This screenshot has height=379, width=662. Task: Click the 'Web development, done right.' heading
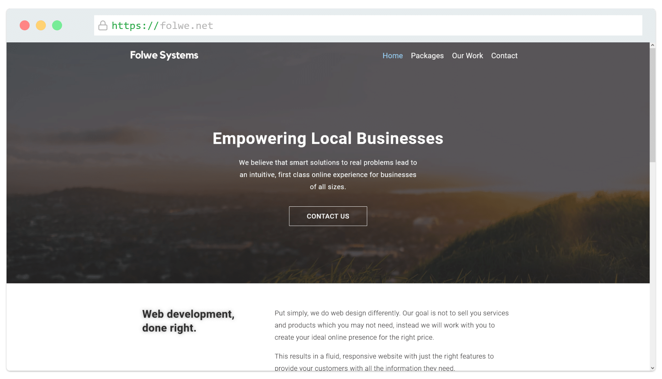188,321
